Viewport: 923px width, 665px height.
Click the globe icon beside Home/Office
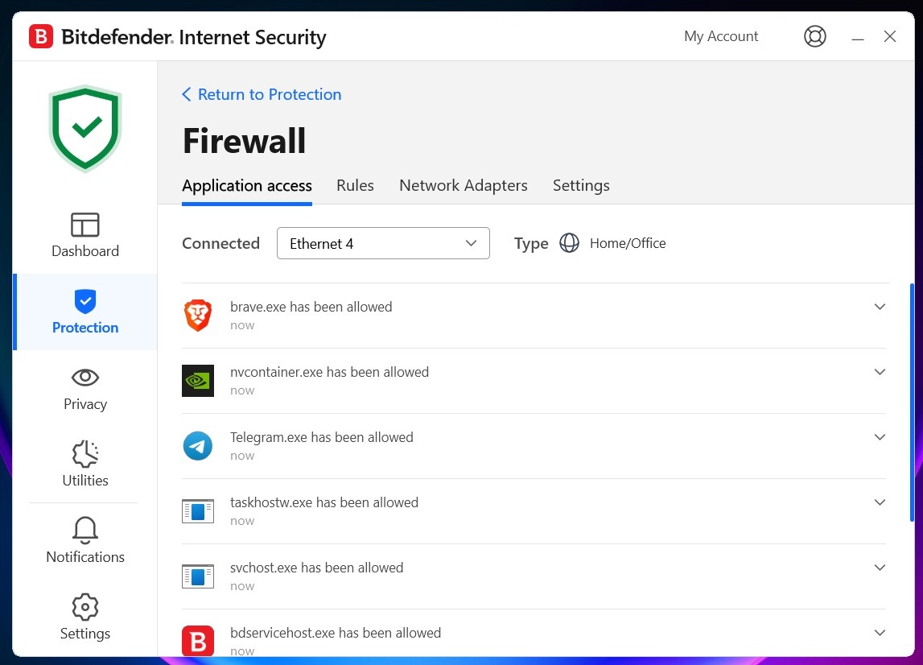(569, 242)
